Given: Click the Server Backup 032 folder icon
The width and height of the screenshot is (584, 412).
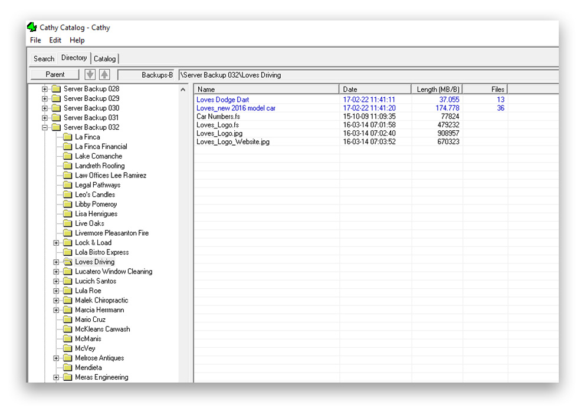Looking at the screenshot, I should (56, 127).
